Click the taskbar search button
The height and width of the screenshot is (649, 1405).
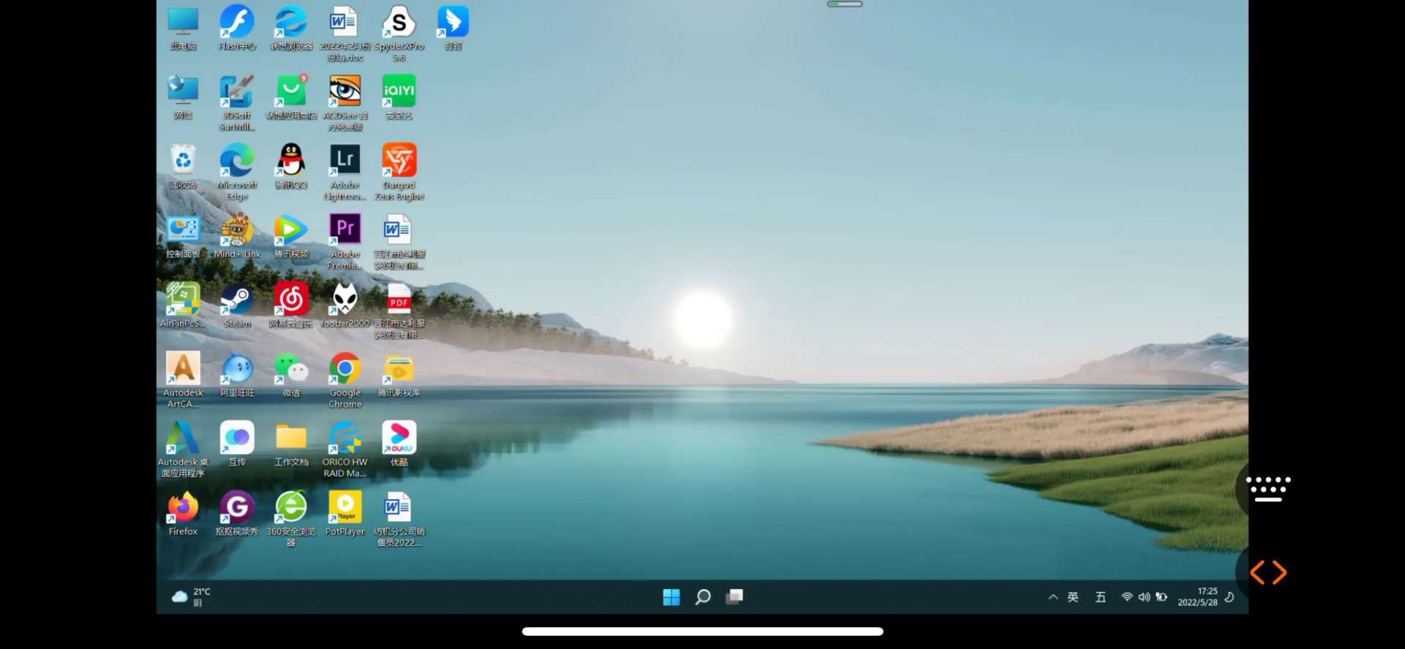tap(702, 597)
